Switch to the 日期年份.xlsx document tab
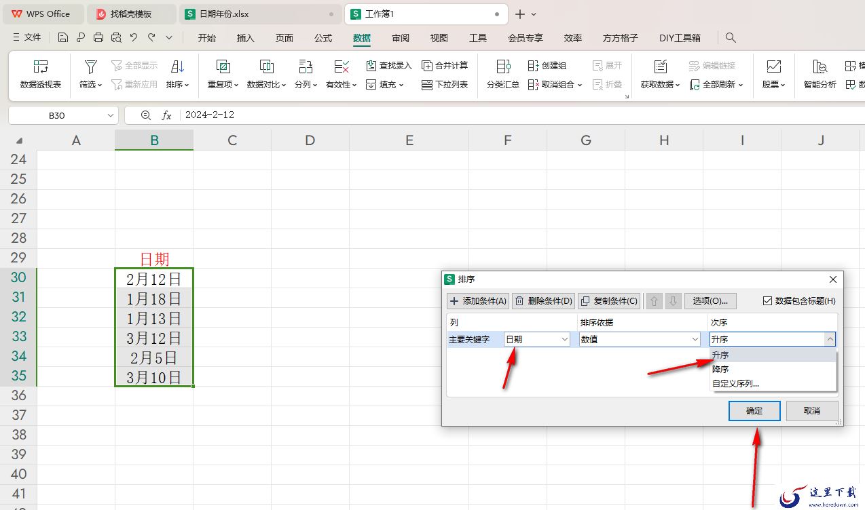Image resolution: width=865 pixels, height=510 pixels. point(260,14)
